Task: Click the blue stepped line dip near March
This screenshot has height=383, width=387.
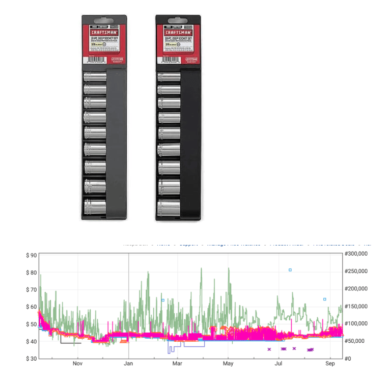Action: (x=171, y=350)
